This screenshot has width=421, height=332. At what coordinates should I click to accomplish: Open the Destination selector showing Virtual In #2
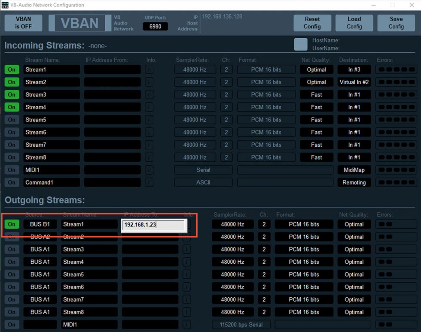[354, 81]
